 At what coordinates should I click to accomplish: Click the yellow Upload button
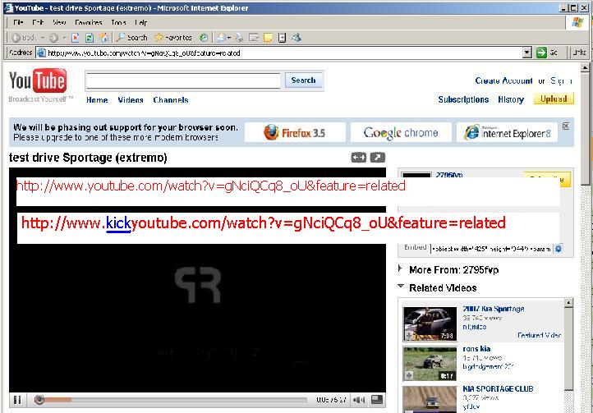tap(553, 99)
